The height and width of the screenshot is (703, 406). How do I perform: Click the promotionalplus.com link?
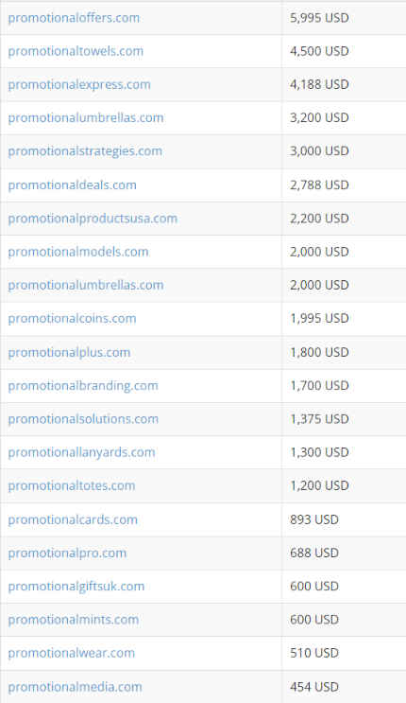pyautogui.click(x=69, y=353)
